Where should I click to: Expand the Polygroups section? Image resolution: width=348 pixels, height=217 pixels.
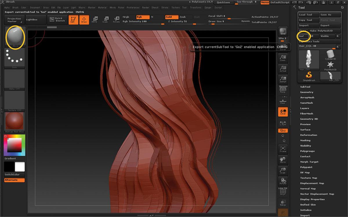coord(307,151)
